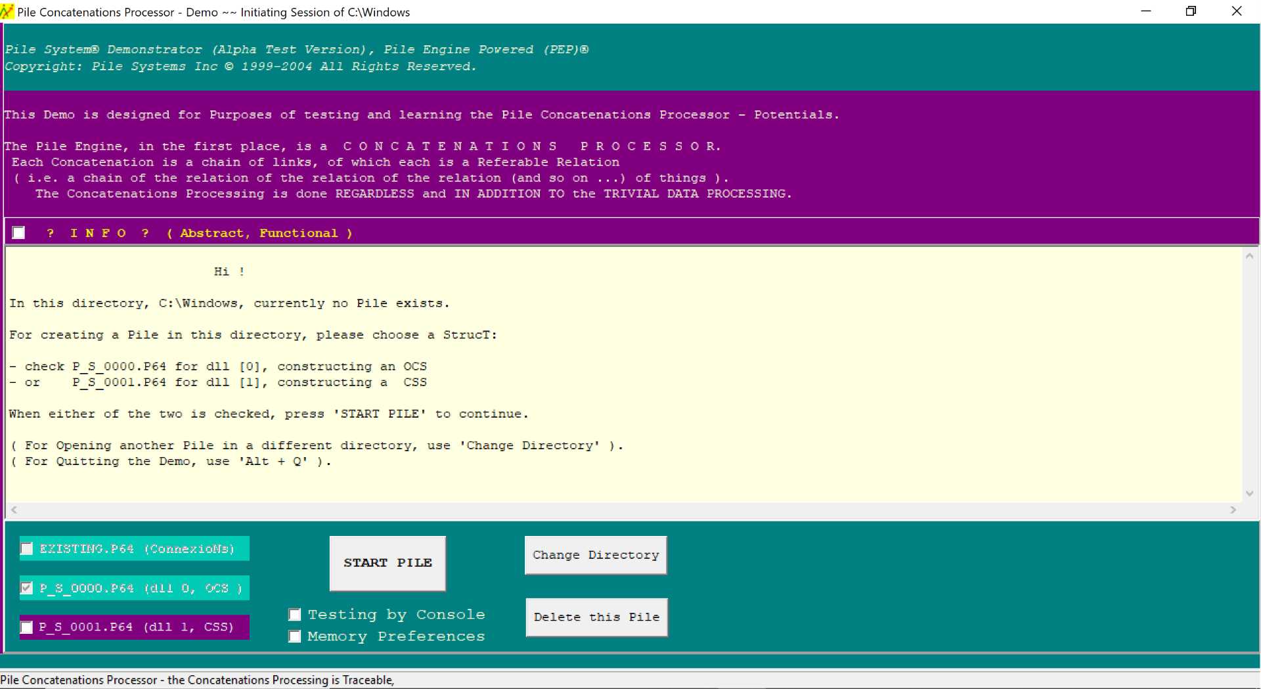The height and width of the screenshot is (689, 1261).
Task: Click the '? I N F O ?' label
Action: pos(98,233)
